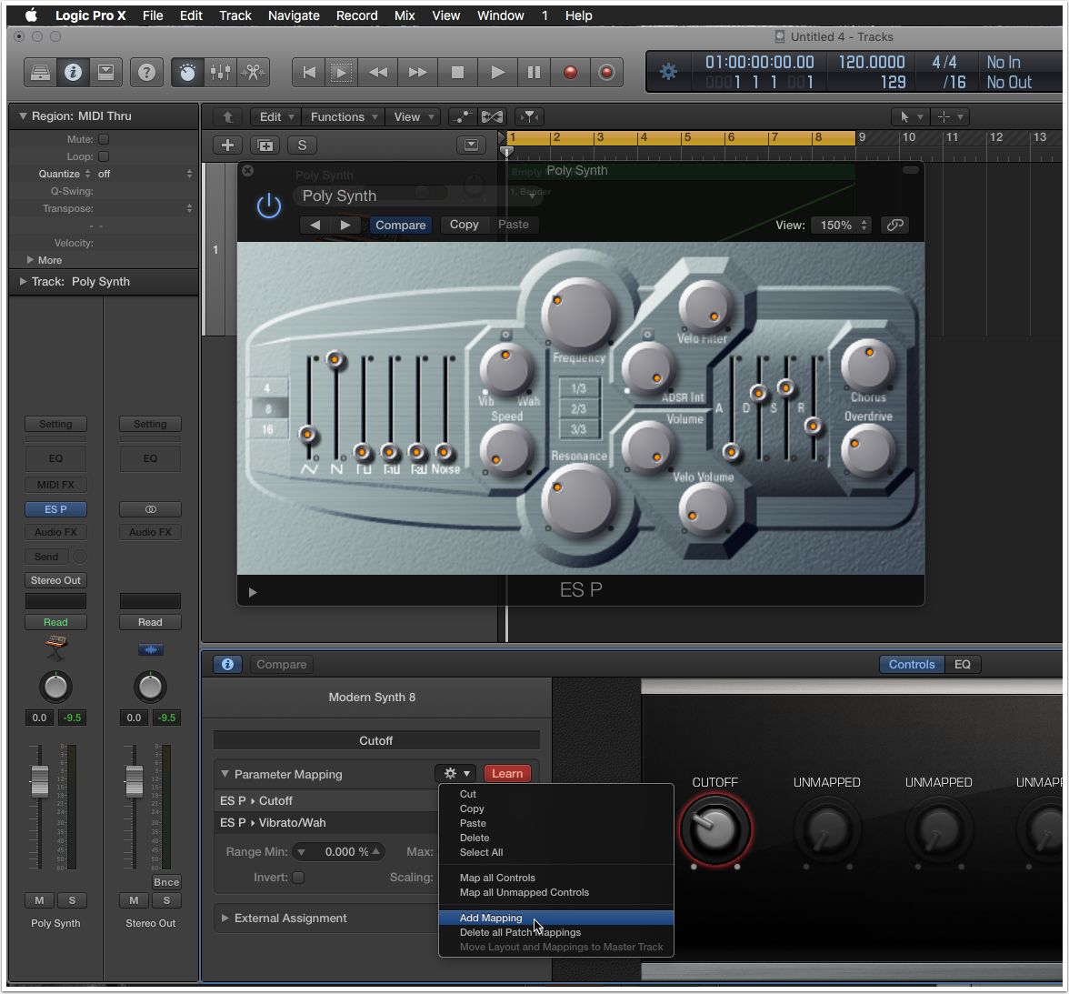Open Catch playhead filter icon
This screenshot has height=994, width=1069.
[x=529, y=117]
